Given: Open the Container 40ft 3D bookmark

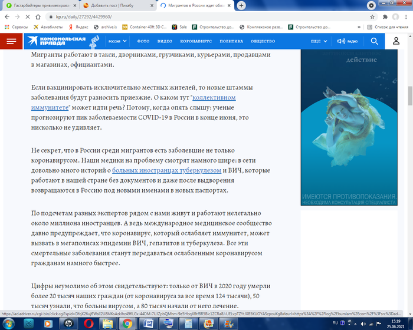Looking at the screenshot, I should (x=145, y=27).
